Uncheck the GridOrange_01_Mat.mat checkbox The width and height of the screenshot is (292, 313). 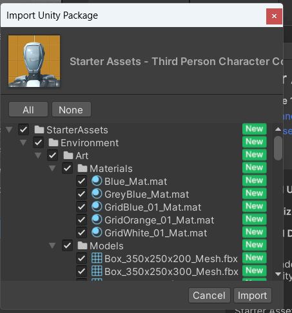(x=82, y=220)
